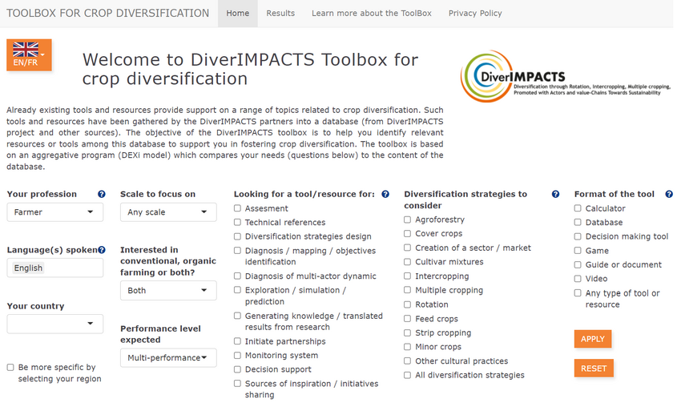Viewport: 681px width, 407px height.
Task: Open help icon for Looking for a tool/resource
Action: pyautogui.click(x=385, y=194)
